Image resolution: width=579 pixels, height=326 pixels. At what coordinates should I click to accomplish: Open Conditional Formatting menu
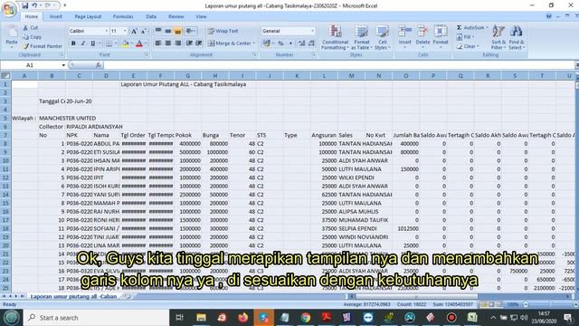(x=335, y=37)
